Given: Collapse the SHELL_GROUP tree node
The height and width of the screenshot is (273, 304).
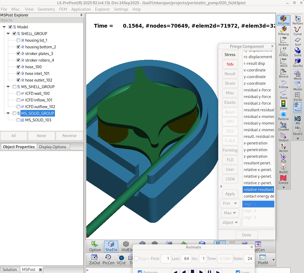Looking at the screenshot, I should (x=8, y=33).
